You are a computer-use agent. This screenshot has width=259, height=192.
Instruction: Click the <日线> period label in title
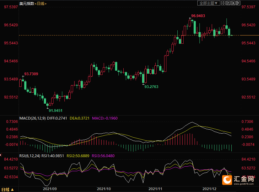(x=41, y=3)
